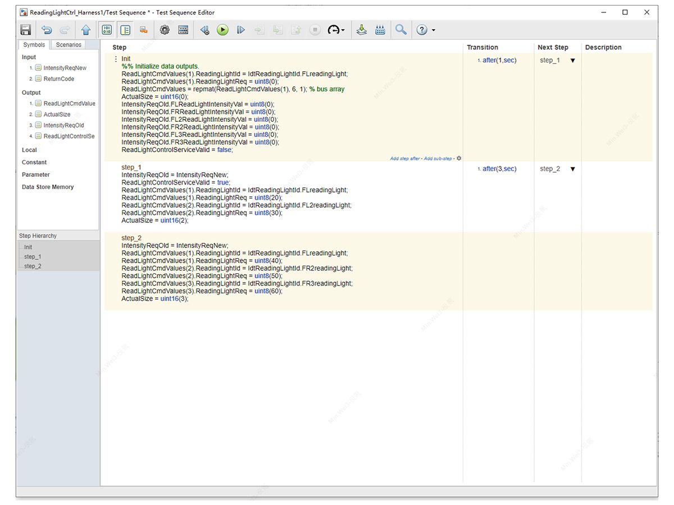The image size is (674, 505).
Task: Select the Symbols tab
Action: (34, 44)
